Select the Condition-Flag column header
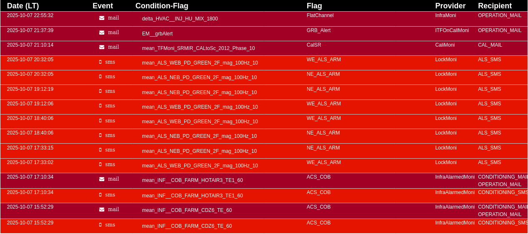This screenshot has width=528, height=234. coord(162,6)
